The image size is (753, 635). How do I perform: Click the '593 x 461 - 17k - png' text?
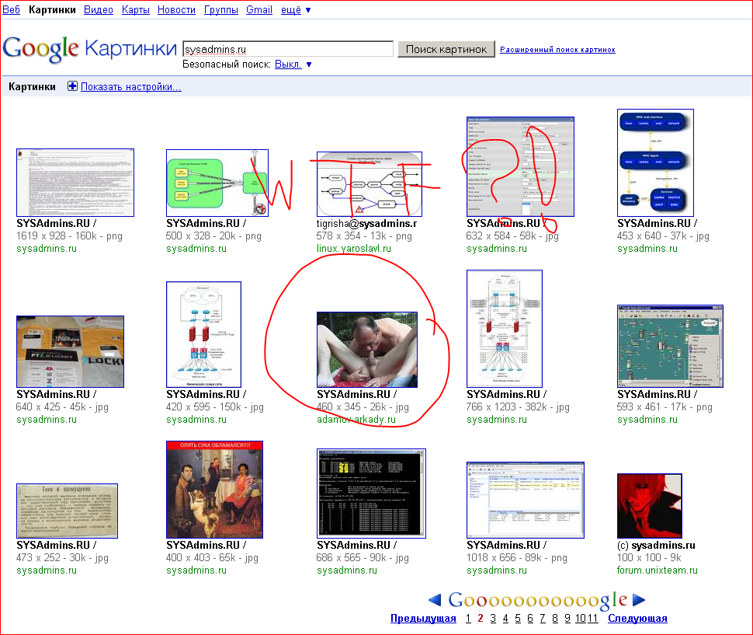point(665,407)
